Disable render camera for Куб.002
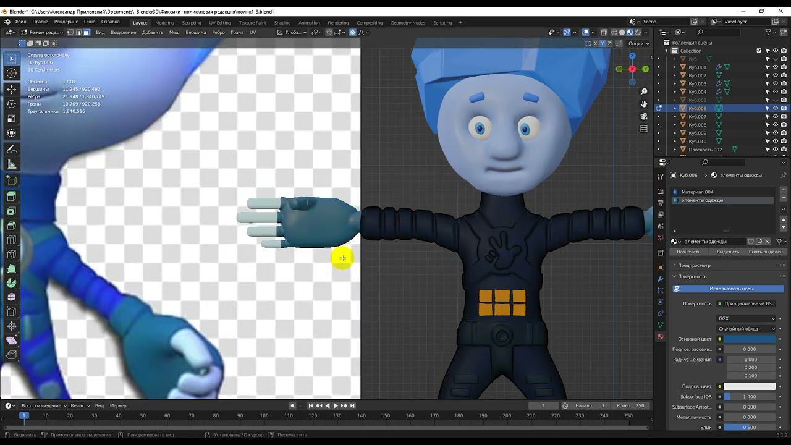Screen dimensions: 791x445 point(784,75)
